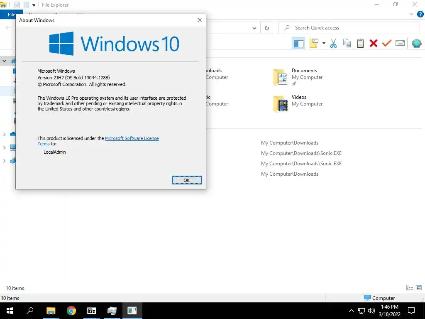Screen dimensions: 425x319
Task: Click the blue Help question mark icon
Action: click(420, 14)
